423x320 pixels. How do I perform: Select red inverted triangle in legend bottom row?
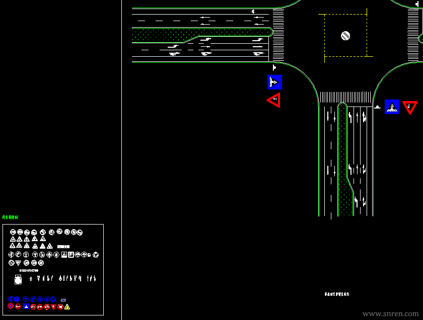54,307
